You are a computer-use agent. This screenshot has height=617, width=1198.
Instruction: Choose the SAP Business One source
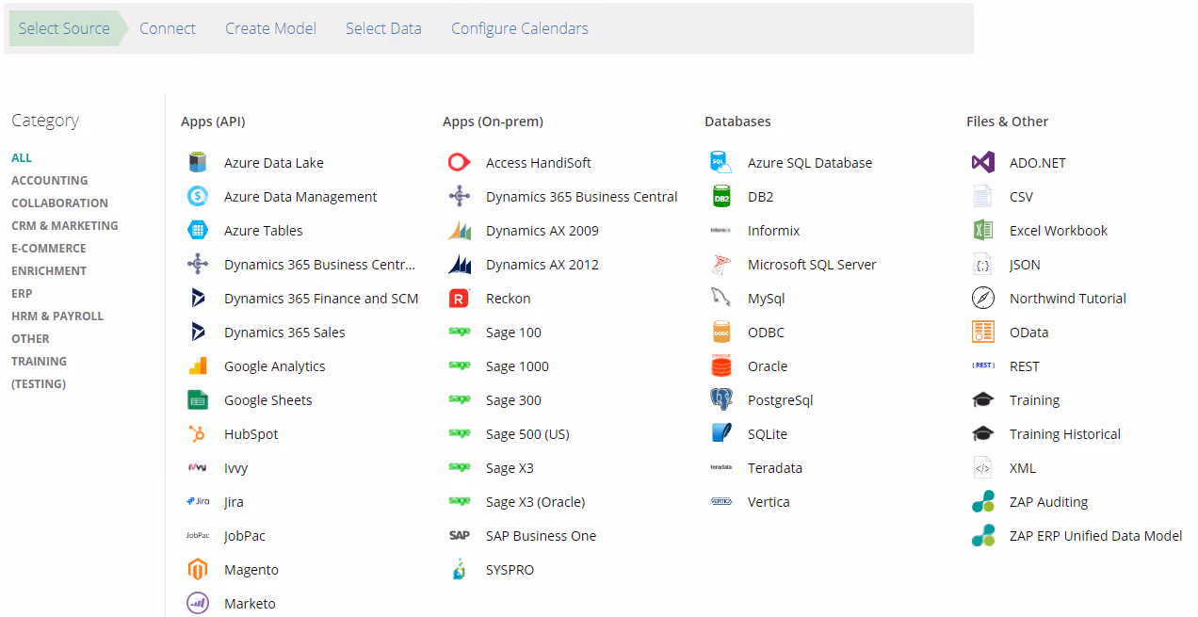click(541, 536)
